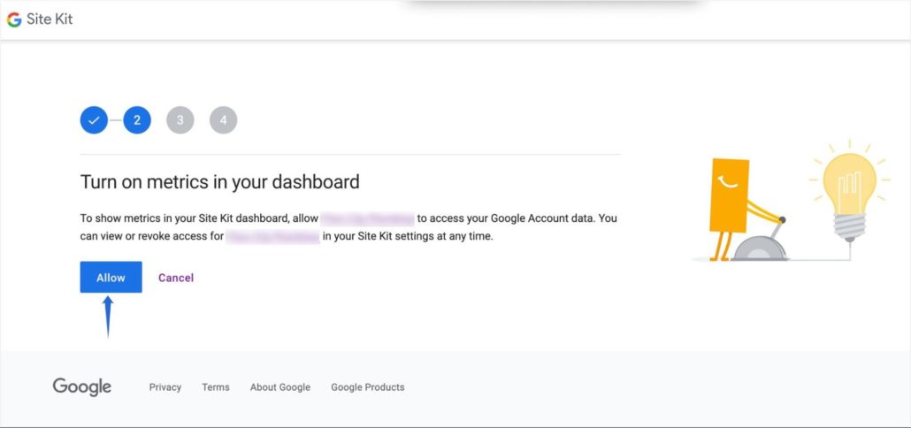Select the completed step one checkmark circle

tap(94, 120)
